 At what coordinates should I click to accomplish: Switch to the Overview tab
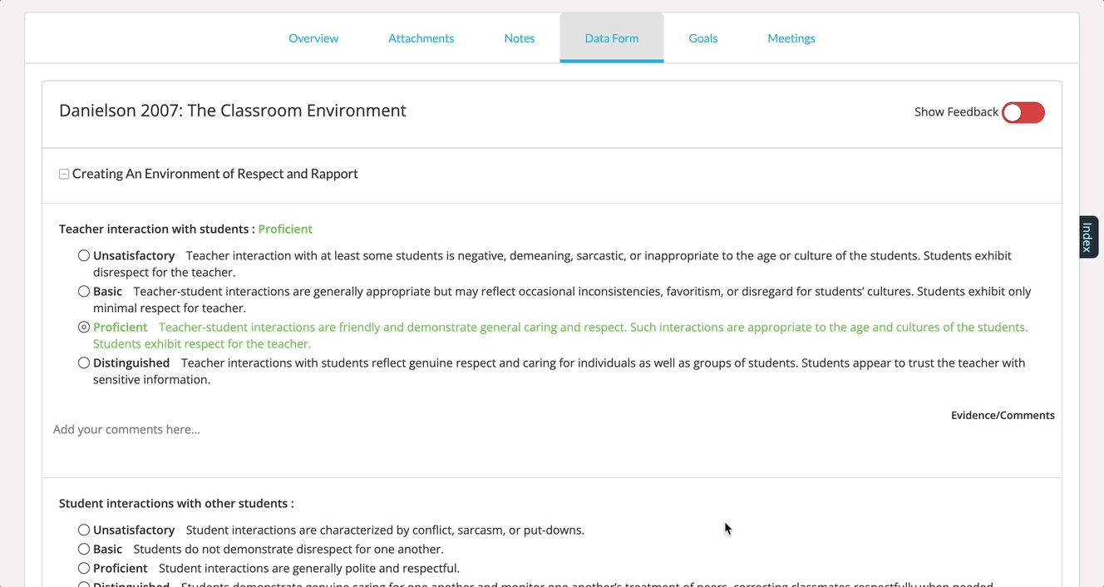[x=313, y=38]
